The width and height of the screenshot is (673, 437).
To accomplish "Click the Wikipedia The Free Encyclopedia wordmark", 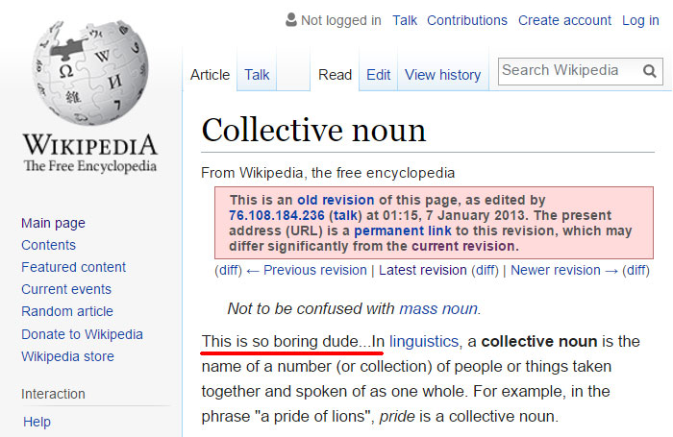I will coord(90,153).
